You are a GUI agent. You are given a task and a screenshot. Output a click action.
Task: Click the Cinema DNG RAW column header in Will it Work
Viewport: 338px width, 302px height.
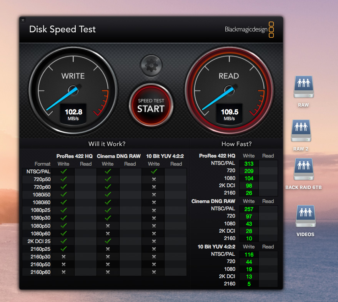[119, 156]
